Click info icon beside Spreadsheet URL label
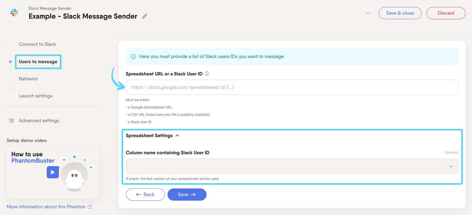 pyautogui.click(x=207, y=74)
